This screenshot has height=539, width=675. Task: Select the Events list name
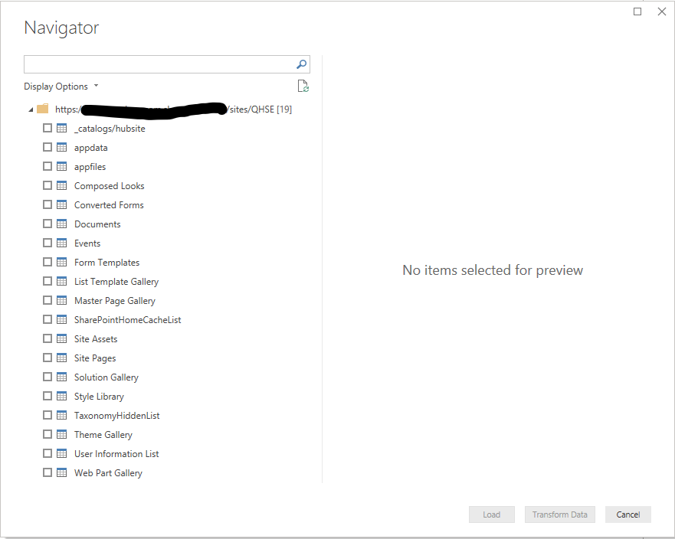(87, 243)
